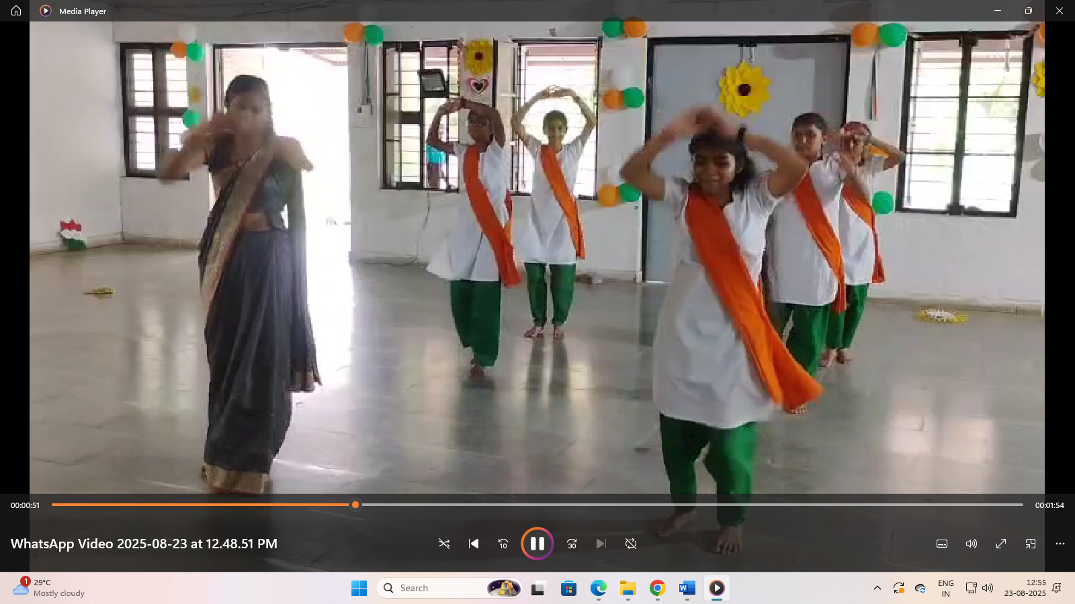Skip back 10 seconds

(x=503, y=544)
